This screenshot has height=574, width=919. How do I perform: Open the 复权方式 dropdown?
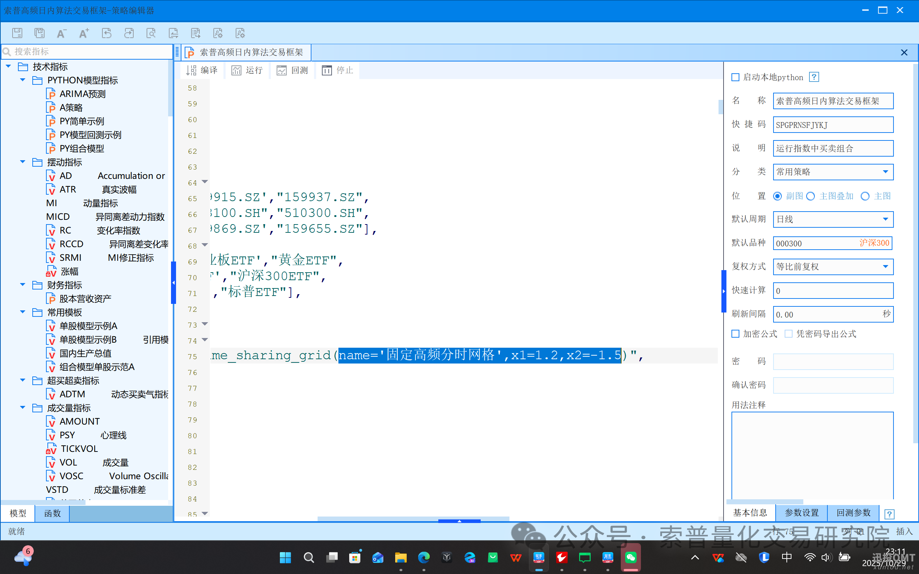coord(886,267)
